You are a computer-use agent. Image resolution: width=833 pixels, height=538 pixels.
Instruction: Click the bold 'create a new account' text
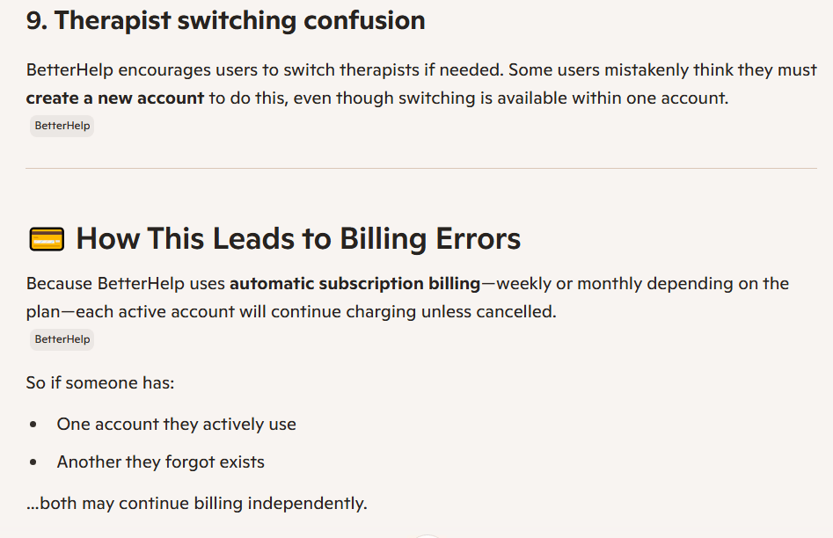[x=115, y=98]
